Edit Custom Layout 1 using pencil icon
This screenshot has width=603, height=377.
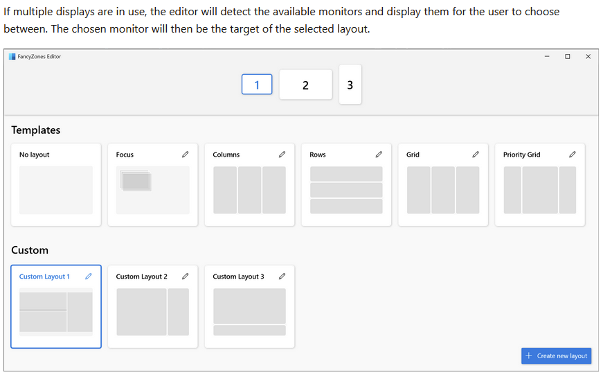(x=88, y=277)
